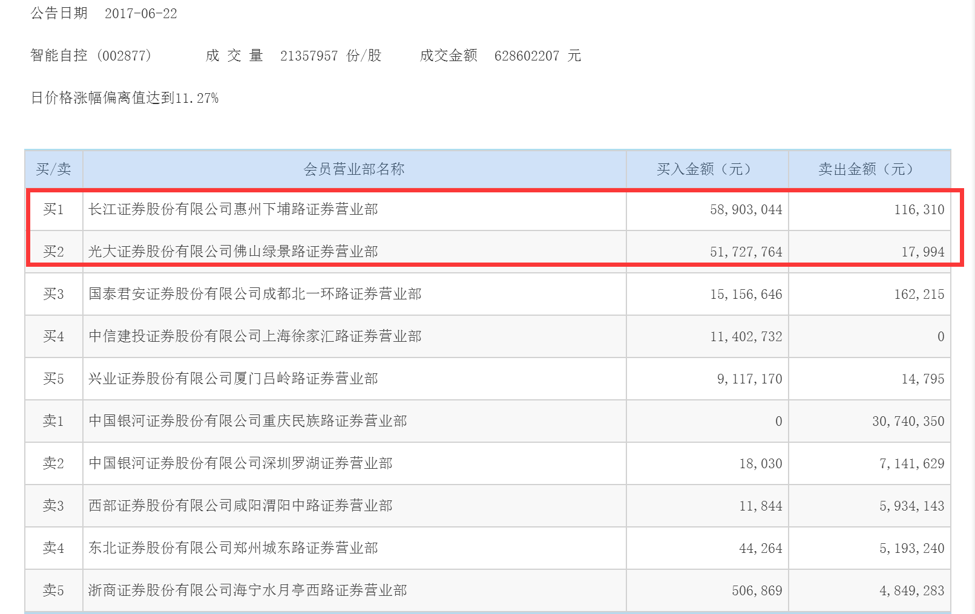Image resolution: width=975 pixels, height=614 pixels.
Task: Click buy amount 18,030
Action: pyautogui.click(x=761, y=463)
